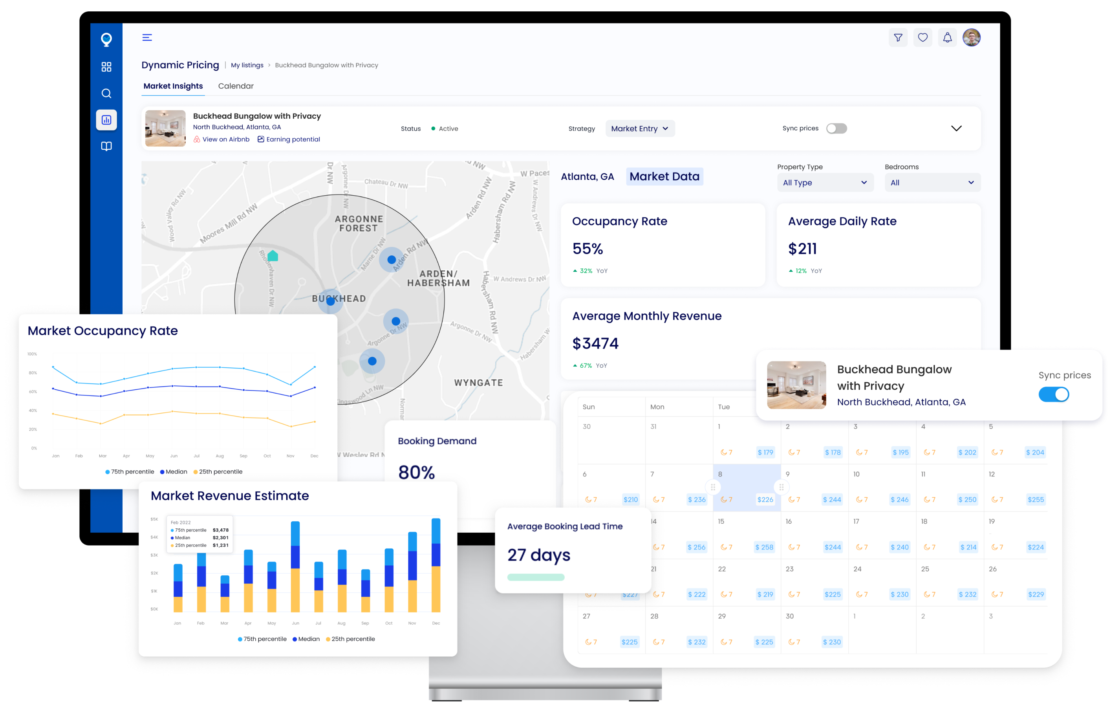The width and height of the screenshot is (1111, 713).
Task: Open the notifications bell
Action: [947, 37]
